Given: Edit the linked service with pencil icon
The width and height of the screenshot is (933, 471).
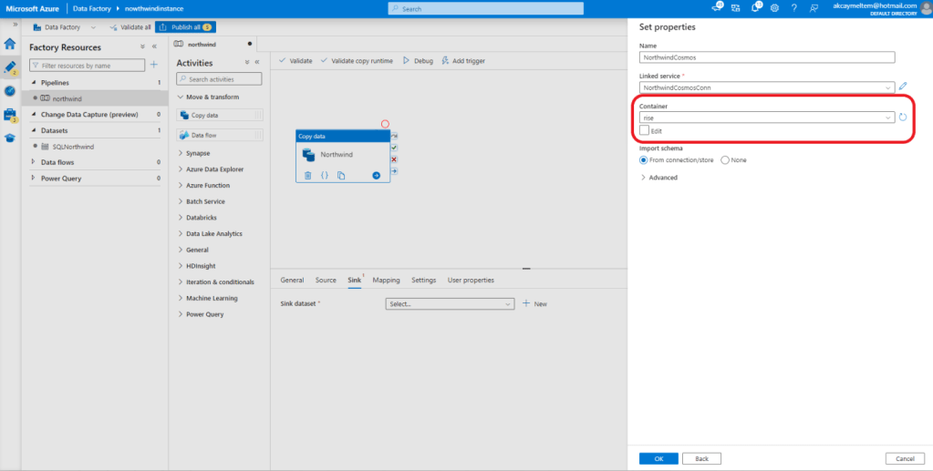Looking at the screenshot, I should [x=903, y=87].
